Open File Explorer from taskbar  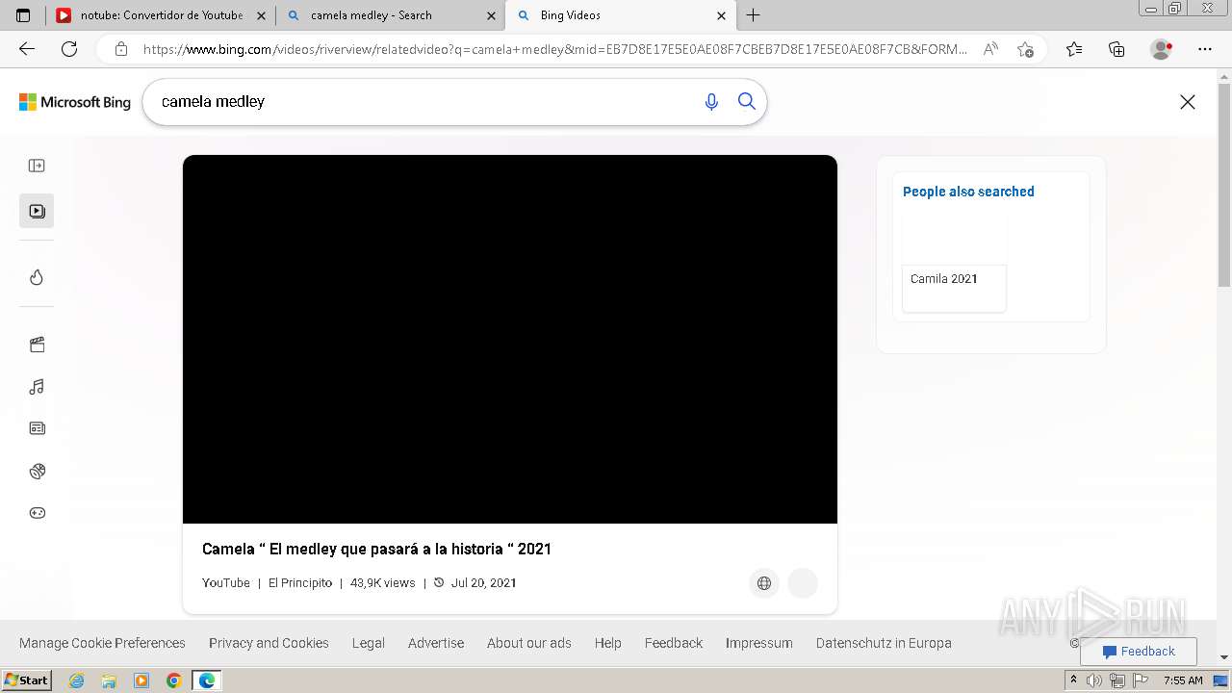click(x=109, y=680)
